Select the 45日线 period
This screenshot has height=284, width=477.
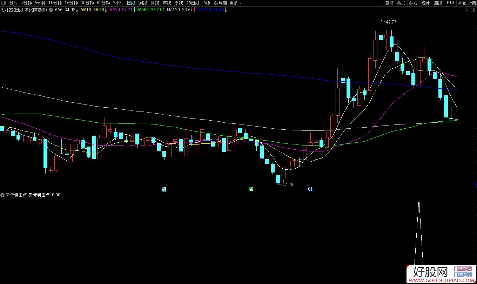pyautogui.click(x=193, y=3)
